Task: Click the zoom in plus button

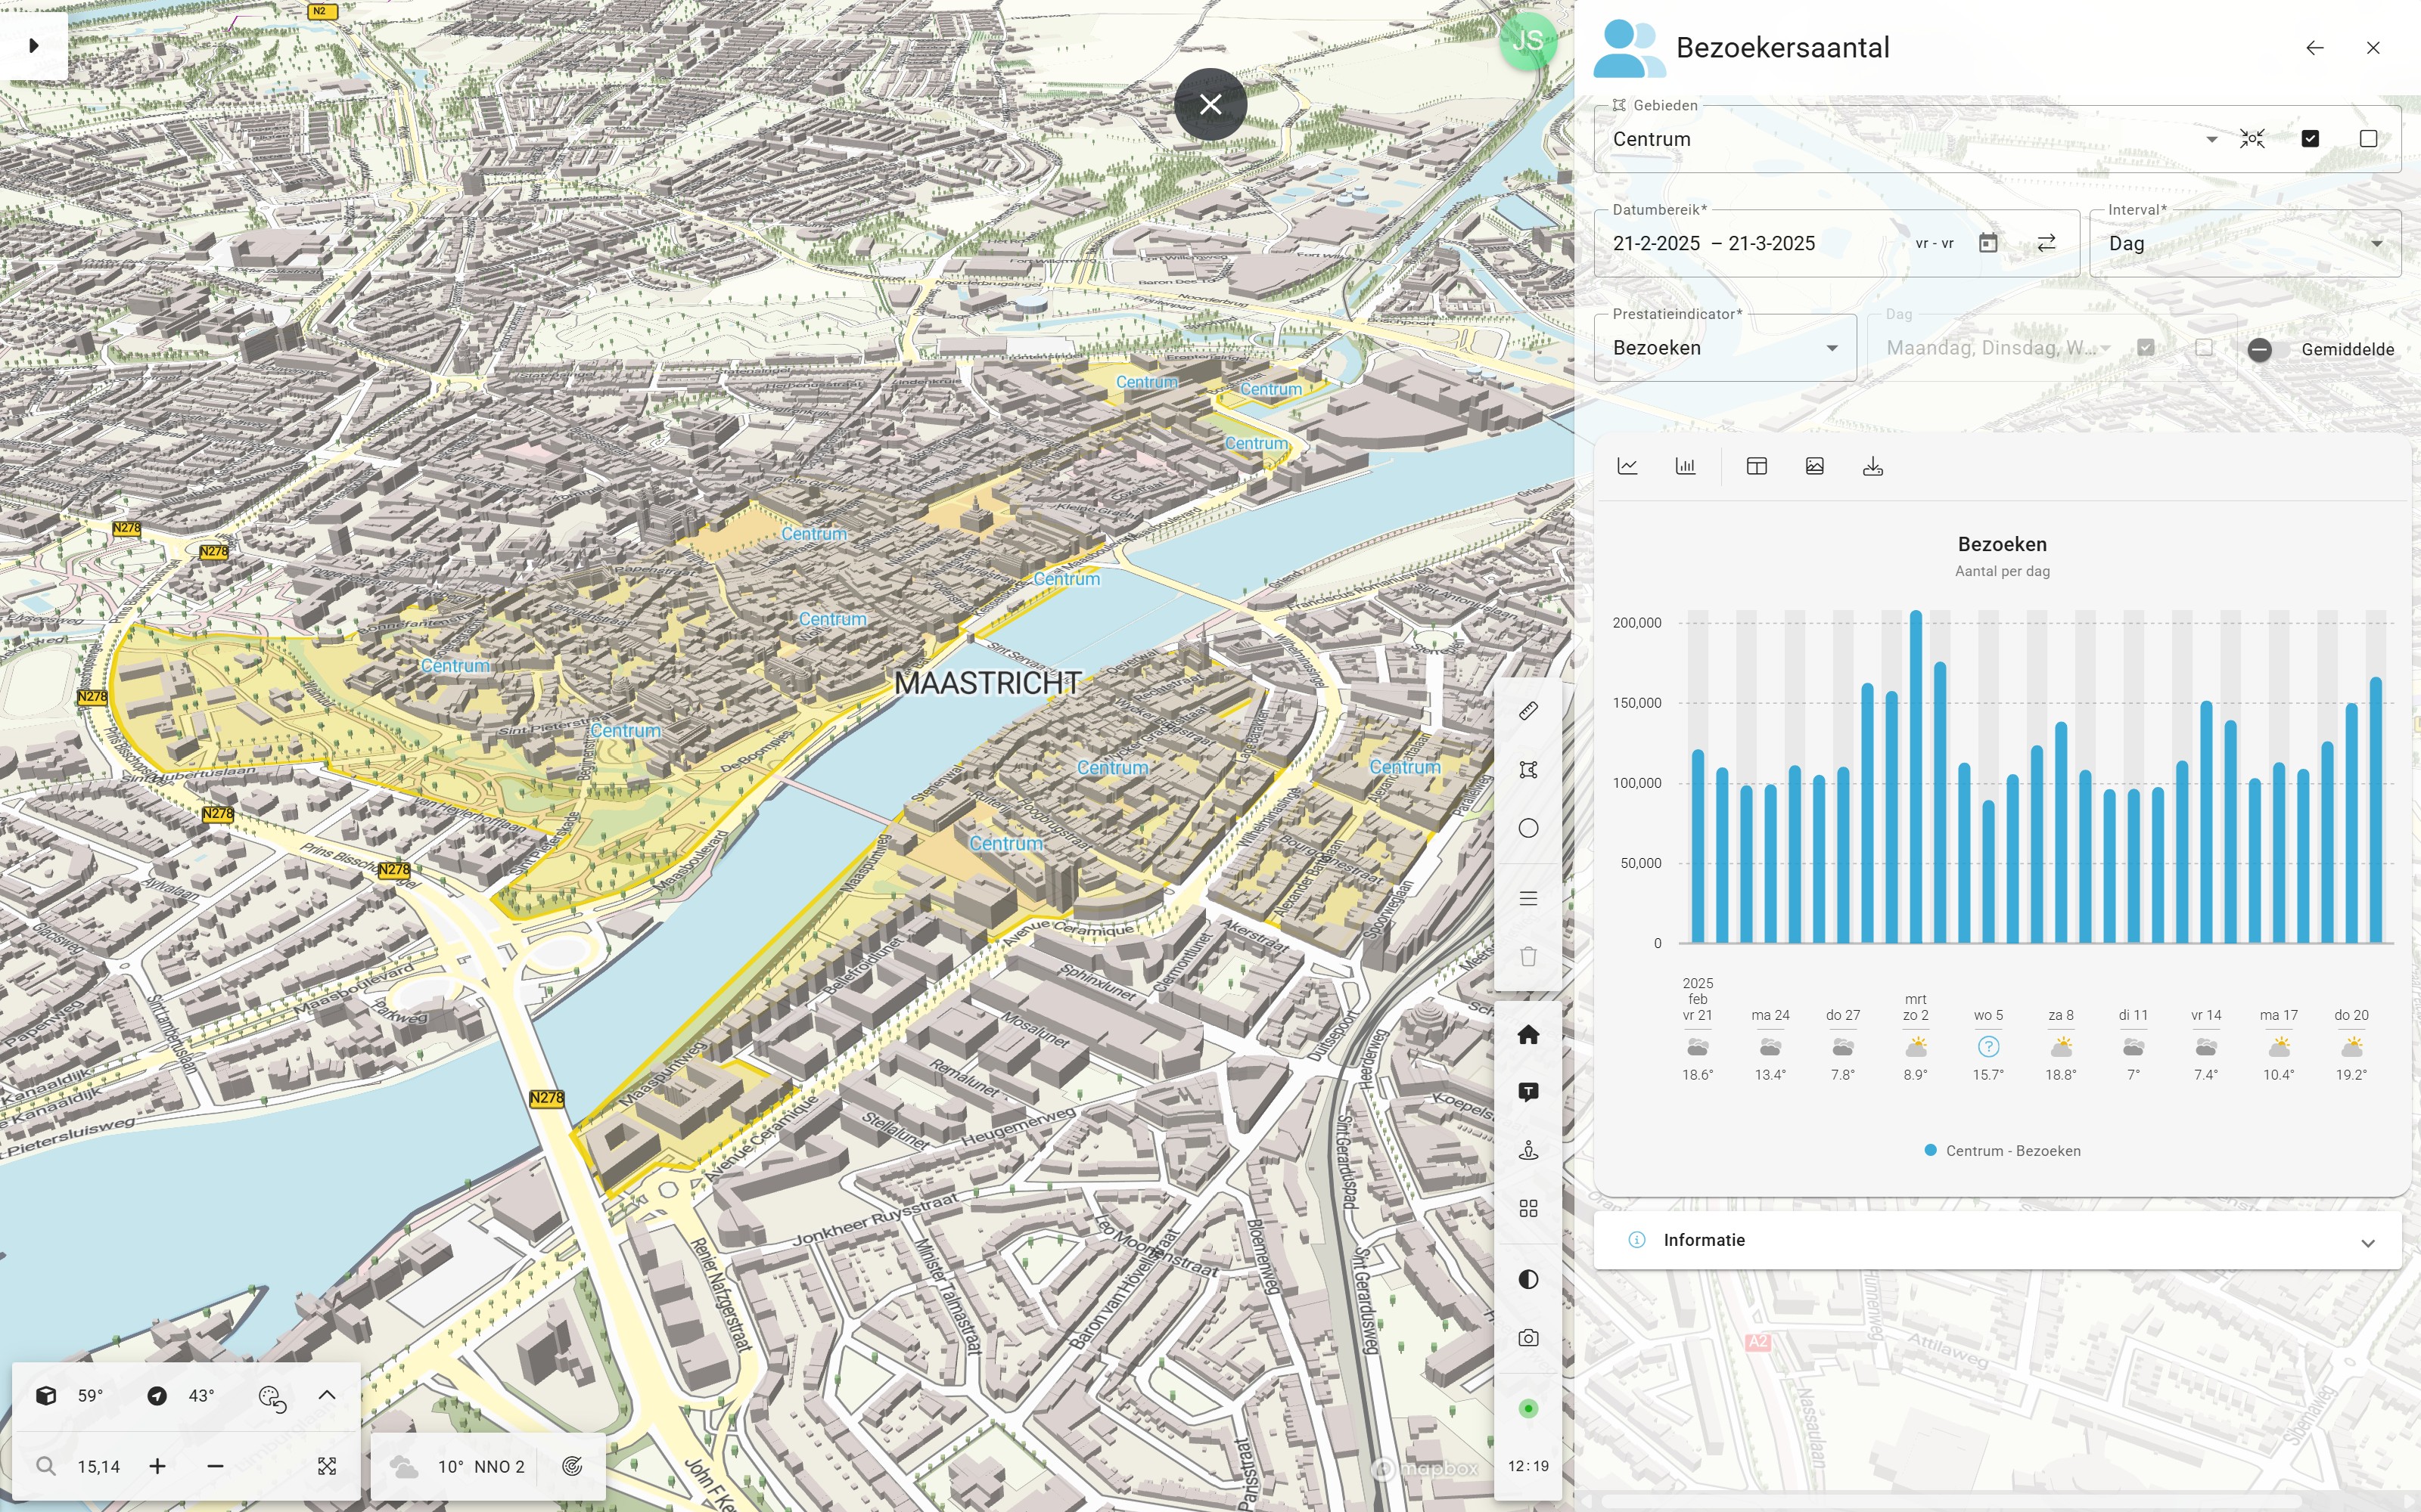Action: click(x=157, y=1466)
